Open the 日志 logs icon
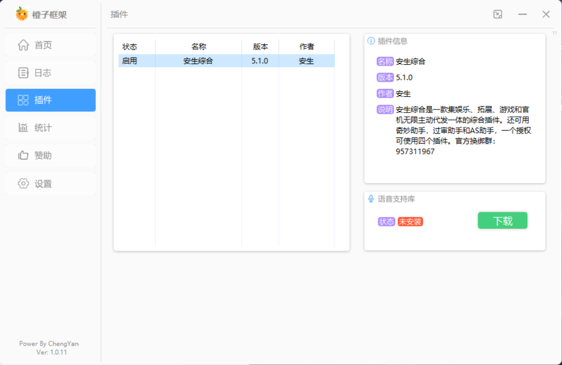This screenshot has width=562, height=365. [x=23, y=73]
